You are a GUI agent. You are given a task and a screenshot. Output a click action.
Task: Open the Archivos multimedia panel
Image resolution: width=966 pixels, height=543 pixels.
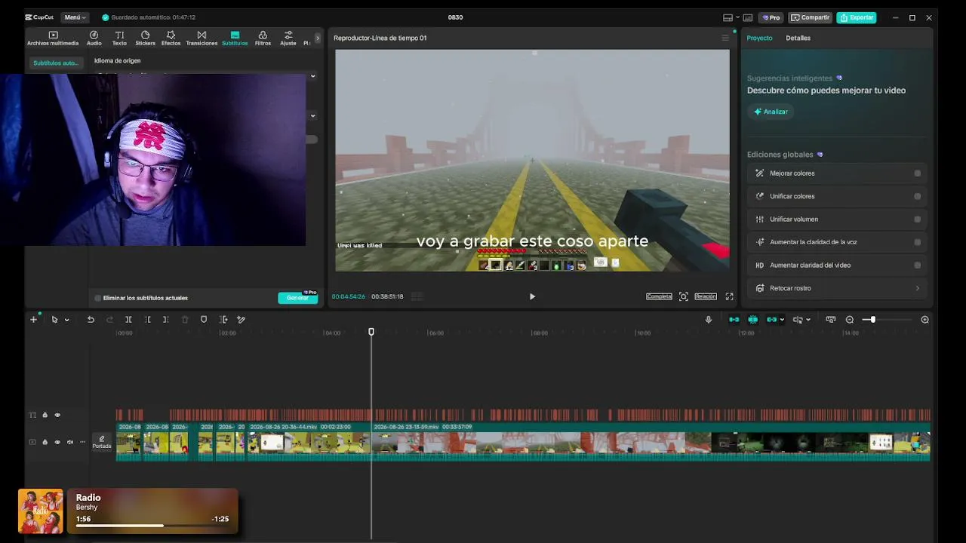pyautogui.click(x=53, y=38)
